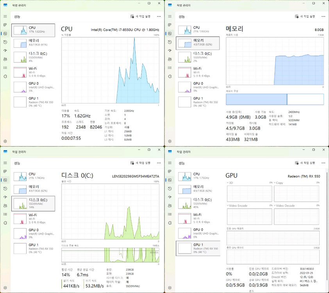Click the 53.2MB/s write speed value
This screenshot has height=293, width=329.
[x=95, y=286]
